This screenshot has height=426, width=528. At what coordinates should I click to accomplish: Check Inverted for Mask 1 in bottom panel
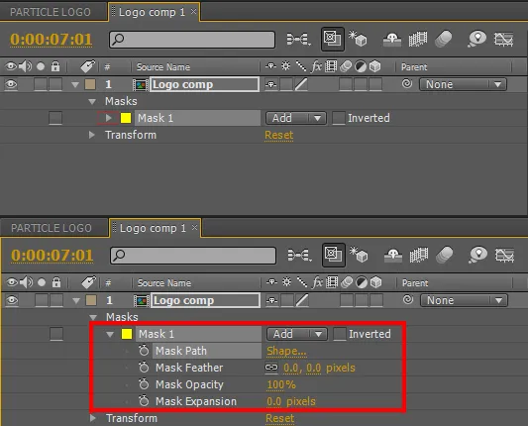pyautogui.click(x=340, y=334)
